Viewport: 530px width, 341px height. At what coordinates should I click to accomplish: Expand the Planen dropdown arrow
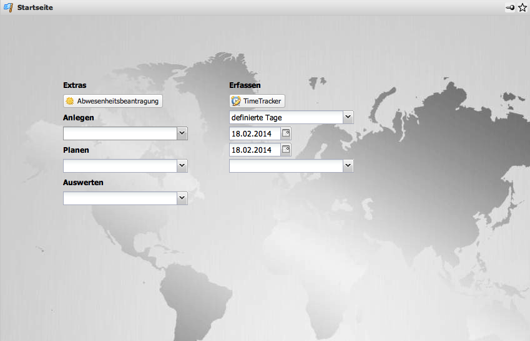coord(182,166)
